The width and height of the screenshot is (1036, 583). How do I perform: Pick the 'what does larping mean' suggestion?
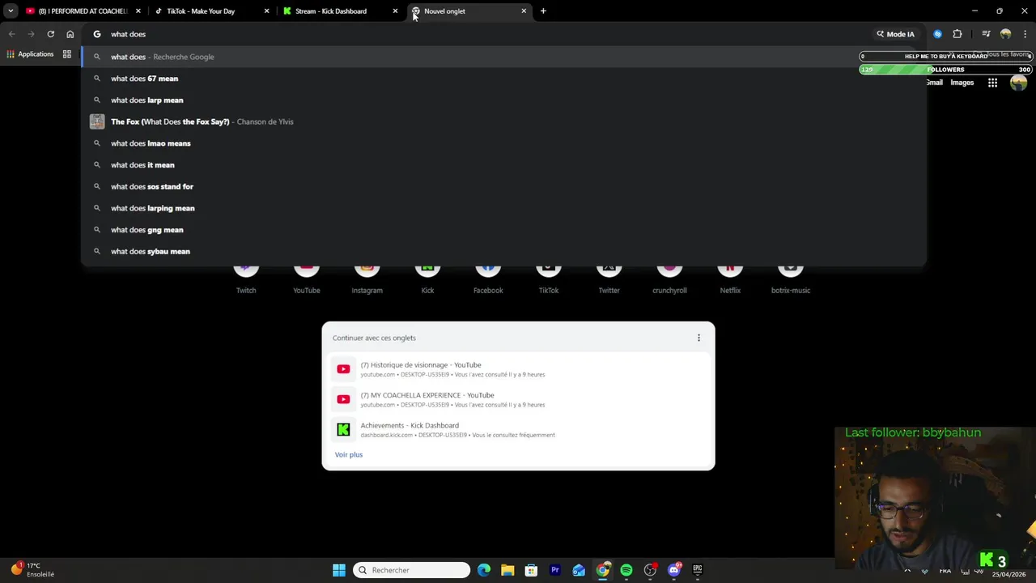pyautogui.click(x=503, y=208)
